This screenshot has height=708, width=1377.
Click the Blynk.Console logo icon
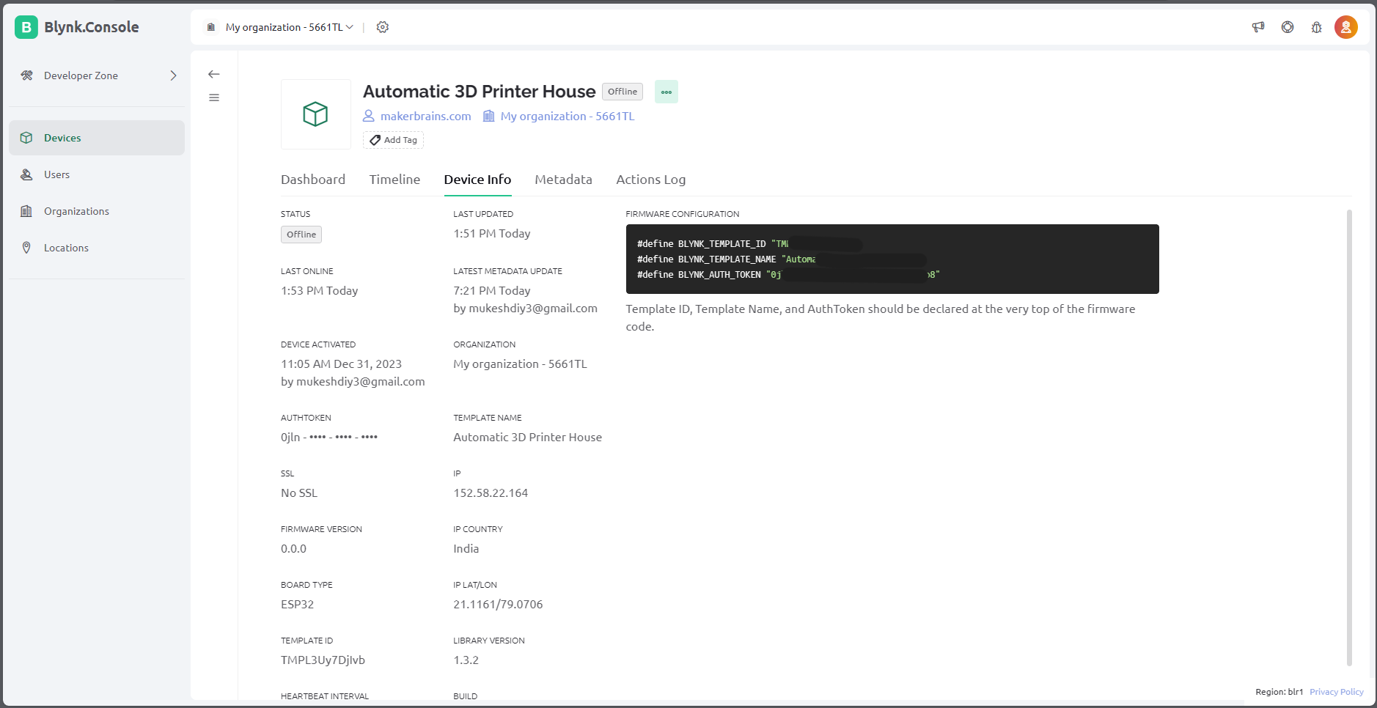[26, 27]
